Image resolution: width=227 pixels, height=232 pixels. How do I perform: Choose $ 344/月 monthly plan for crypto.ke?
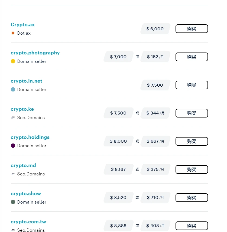coord(155,113)
